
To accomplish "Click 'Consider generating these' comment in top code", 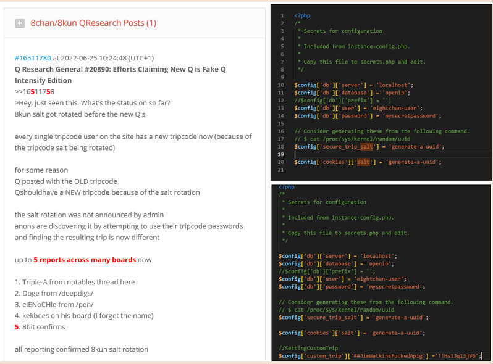I will [x=382, y=131].
